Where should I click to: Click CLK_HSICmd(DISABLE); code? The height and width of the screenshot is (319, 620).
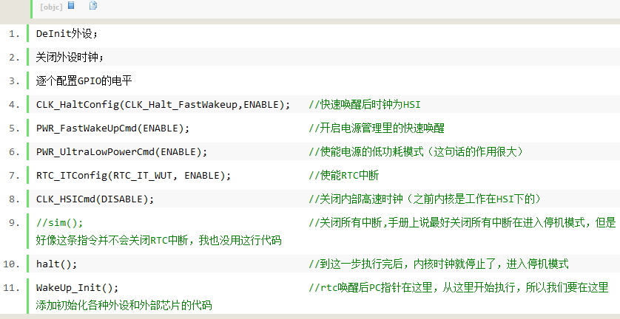click(95, 199)
